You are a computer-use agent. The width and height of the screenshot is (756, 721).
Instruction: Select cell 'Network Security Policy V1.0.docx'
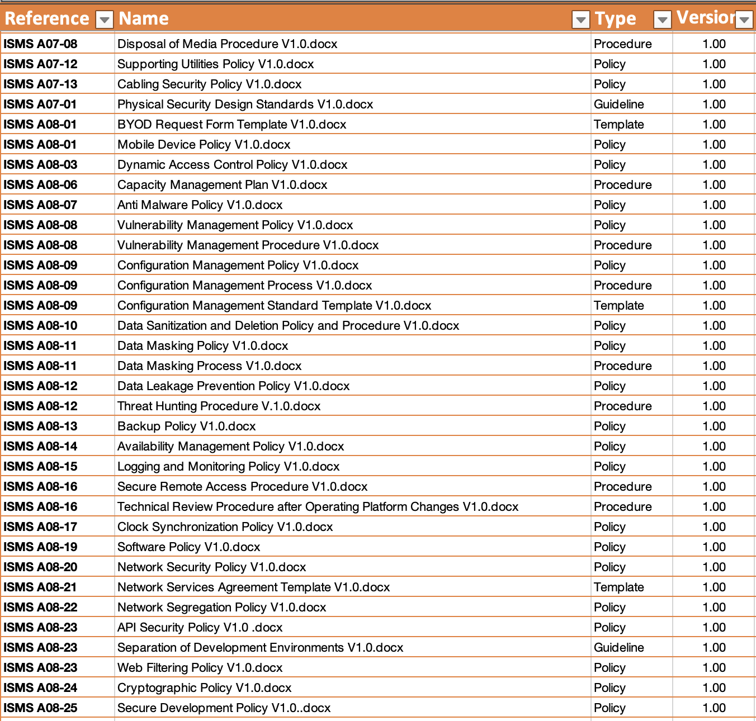[353, 567]
